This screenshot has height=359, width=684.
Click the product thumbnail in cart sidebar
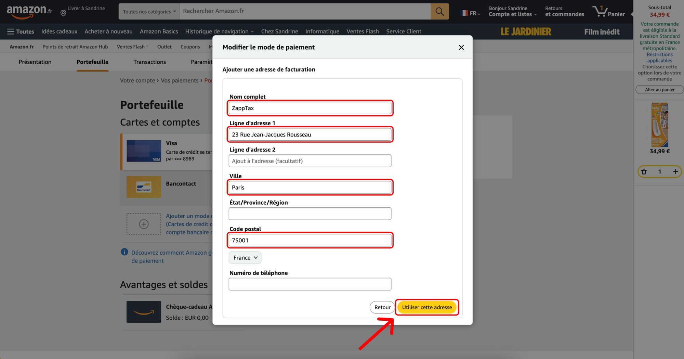pos(660,125)
